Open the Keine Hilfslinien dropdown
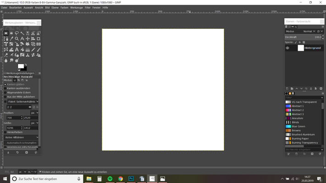 click(21, 137)
